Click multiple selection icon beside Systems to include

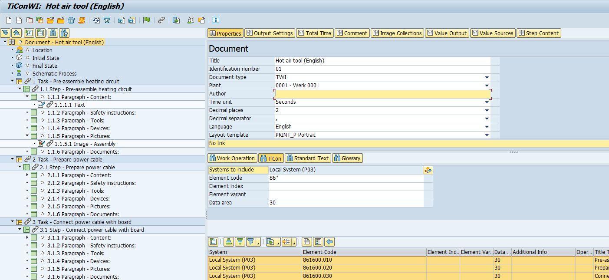click(428, 170)
